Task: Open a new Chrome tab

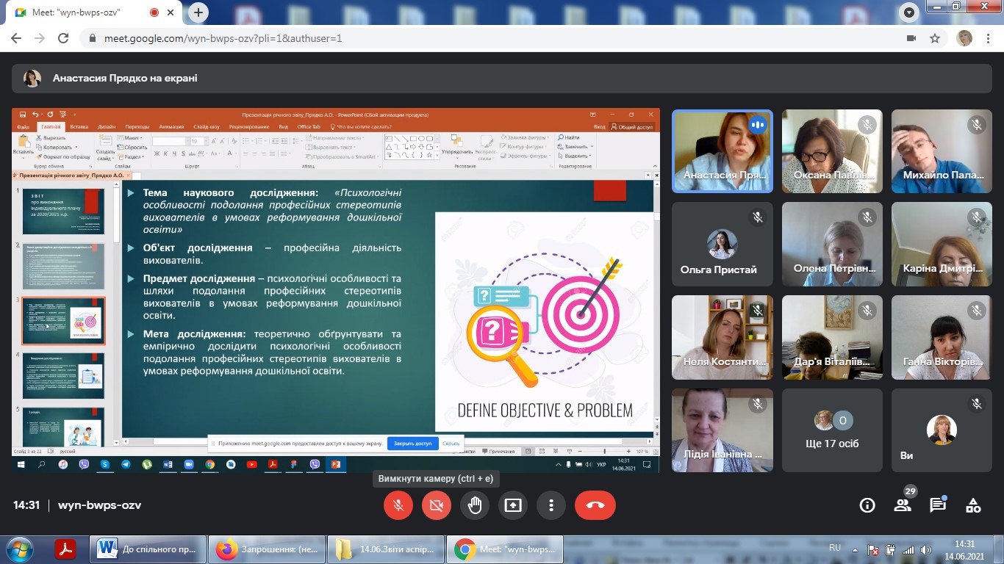Action: (x=199, y=12)
